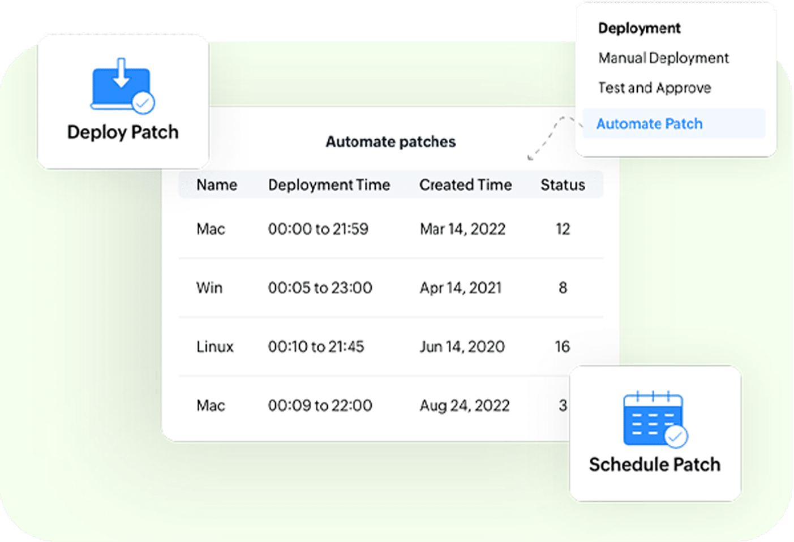Click the Deployment menu heading
This screenshot has width=794, height=542.
pyautogui.click(x=640, y=28)
